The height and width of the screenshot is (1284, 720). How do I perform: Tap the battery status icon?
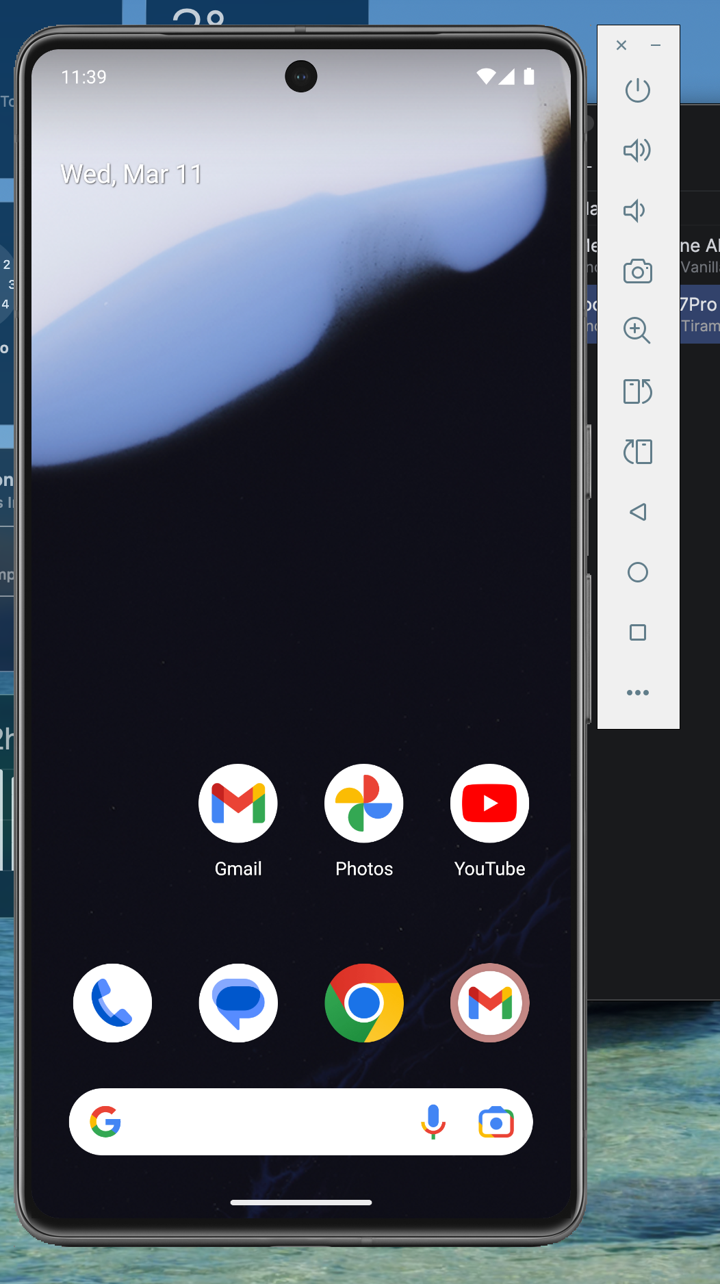tap(529, 76)
